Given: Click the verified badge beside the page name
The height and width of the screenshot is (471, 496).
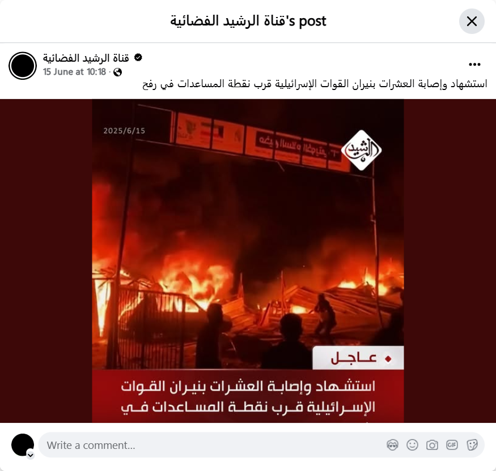Looking at the screenshot, I should coord(138,58).
